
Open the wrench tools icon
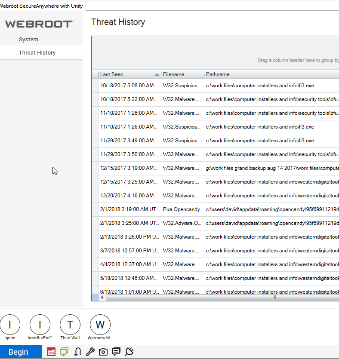coord(90,352)
